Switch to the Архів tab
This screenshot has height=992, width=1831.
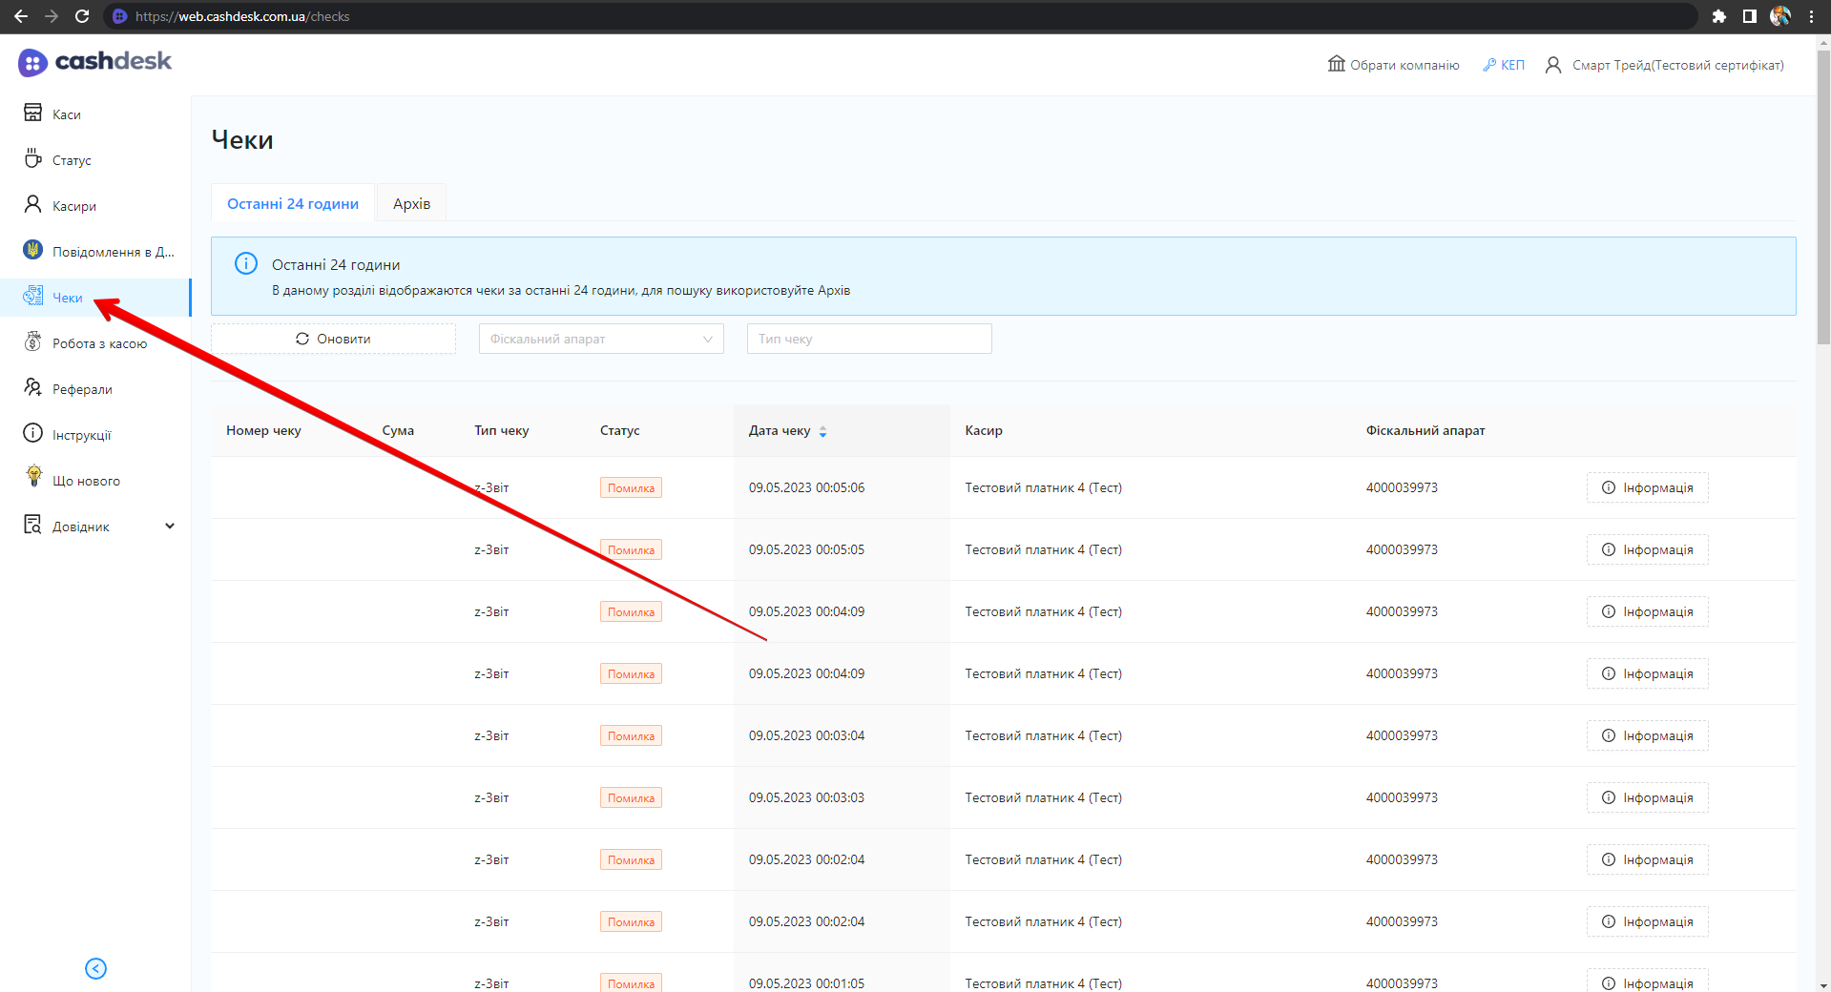click(x=411, y=203)
